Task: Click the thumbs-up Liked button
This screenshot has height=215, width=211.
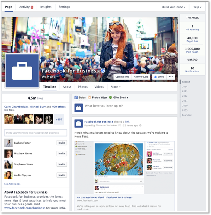Action: tap(159, 77)
